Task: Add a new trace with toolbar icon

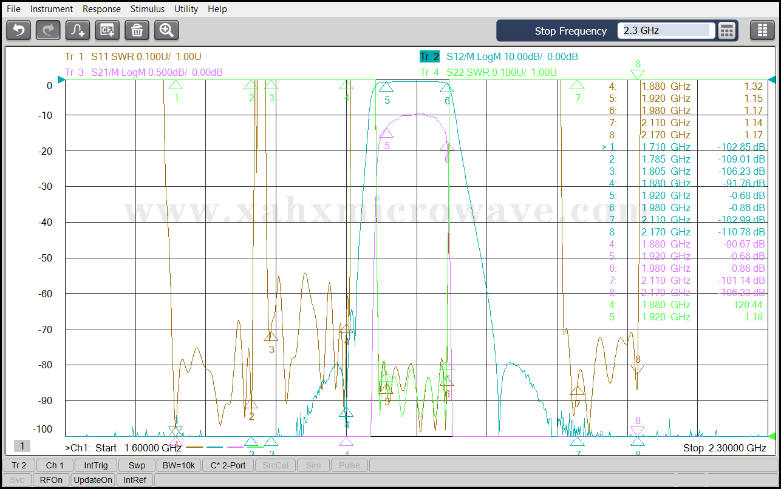Action: 78,30
